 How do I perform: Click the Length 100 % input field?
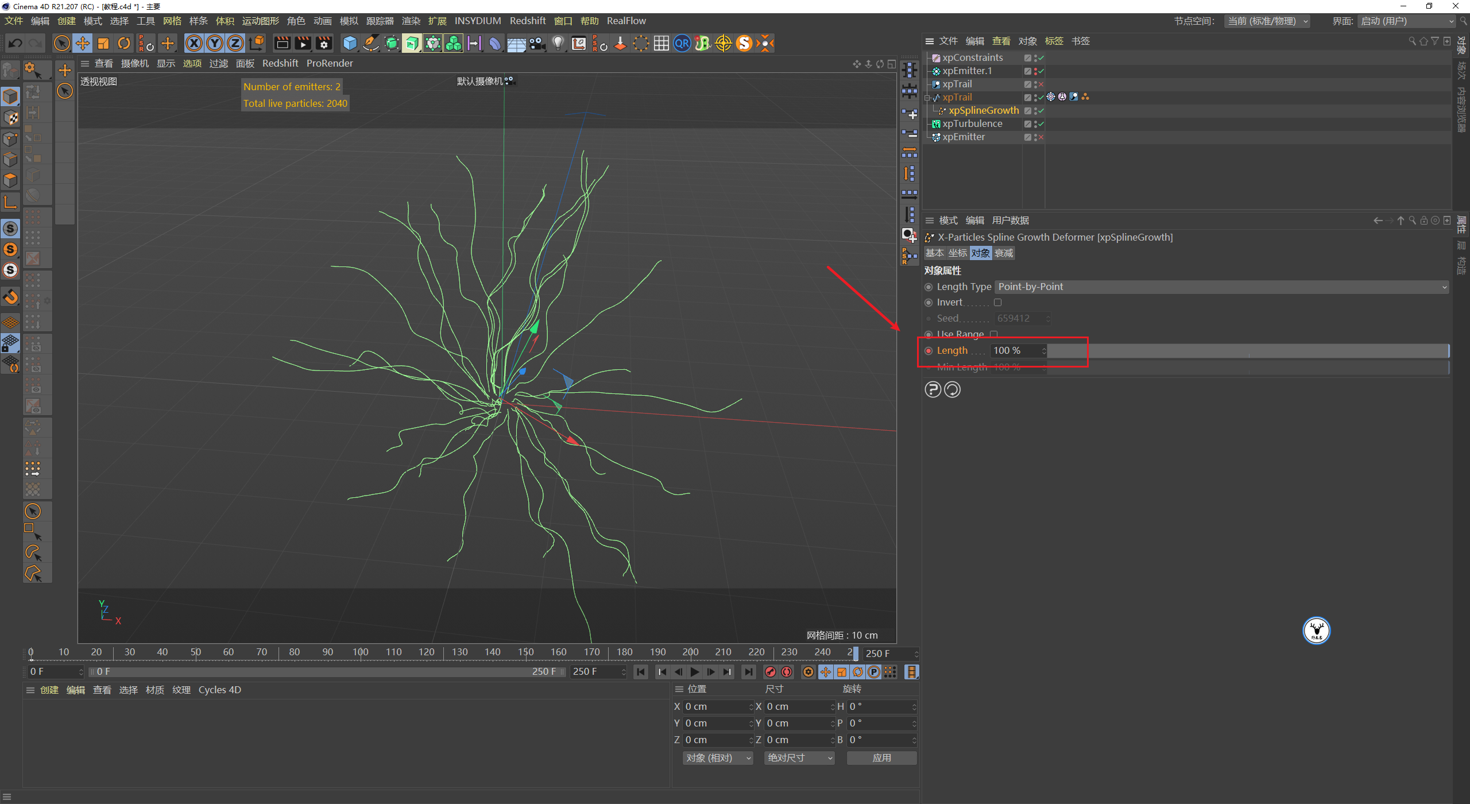click(x=1015, y=350)
